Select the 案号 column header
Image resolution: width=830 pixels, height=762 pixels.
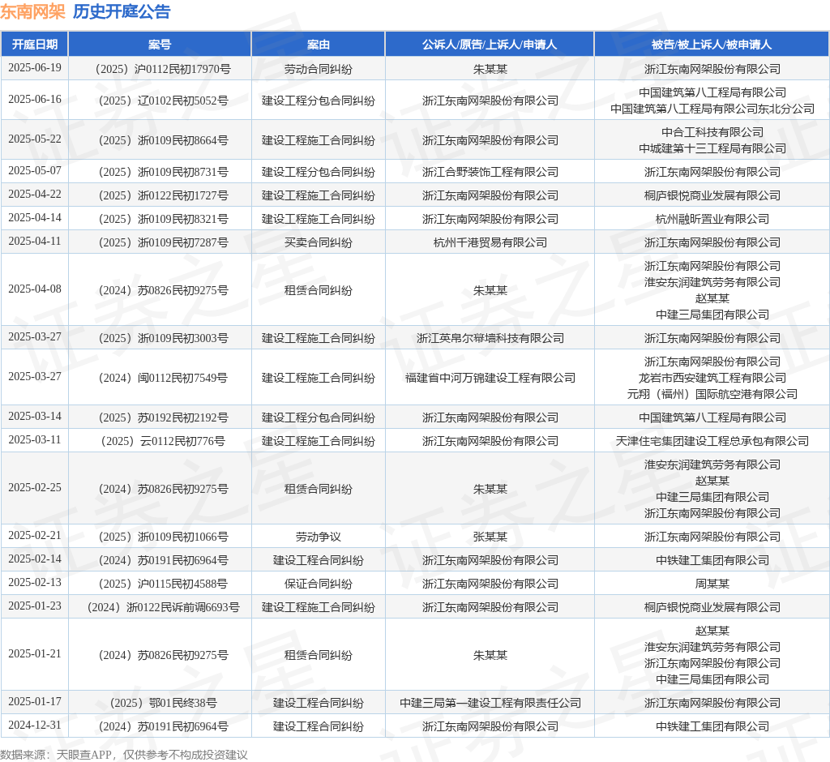[160, 45]
